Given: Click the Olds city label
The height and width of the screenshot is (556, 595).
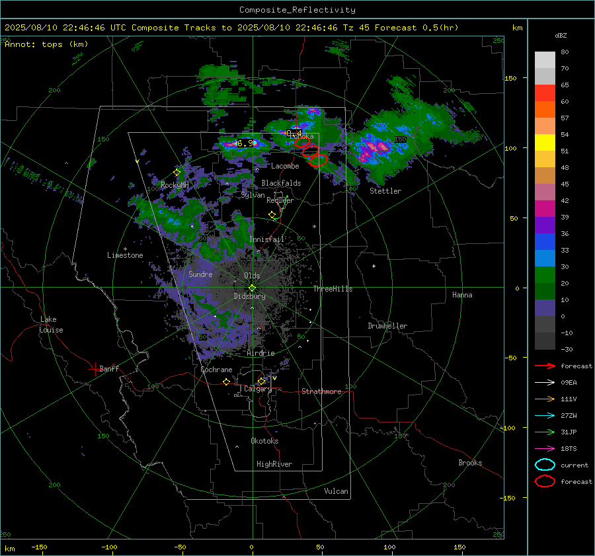Looking at the screenshot, I should 252,276.
